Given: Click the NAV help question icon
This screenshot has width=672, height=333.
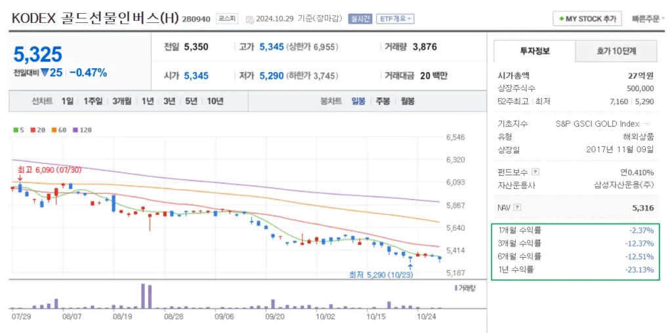Looking at the screenshot, I should coord(517,208).
